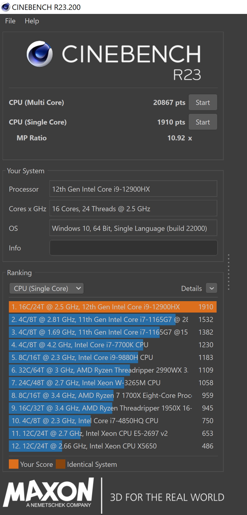The height and width of the screenshot is (515, 247).
Task: Select ranking row 4 Core i7-7700K
Action: tap(113, 345)
